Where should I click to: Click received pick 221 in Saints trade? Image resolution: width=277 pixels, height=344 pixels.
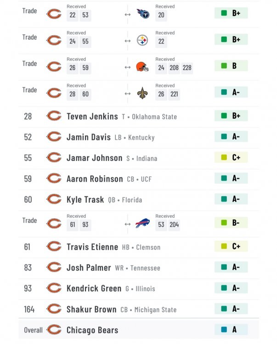pos(174,94)
